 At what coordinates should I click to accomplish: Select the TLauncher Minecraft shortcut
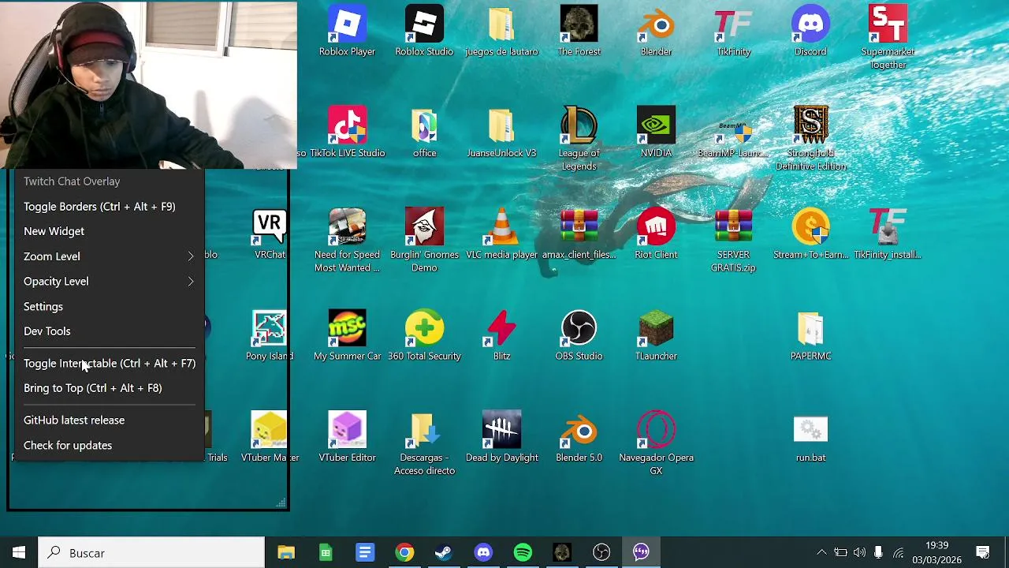[656, 335]
